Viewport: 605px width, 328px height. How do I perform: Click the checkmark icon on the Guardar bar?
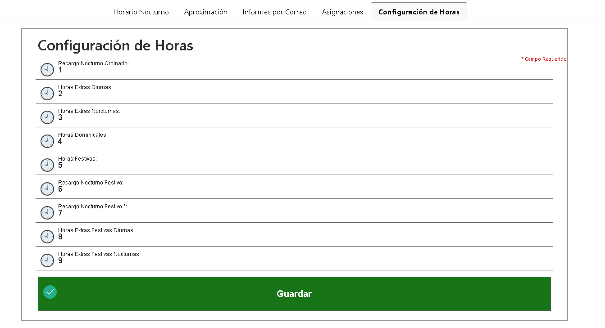click(x=50, y=292)
